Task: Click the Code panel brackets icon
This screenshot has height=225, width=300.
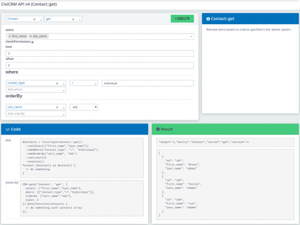Action: 7,130
